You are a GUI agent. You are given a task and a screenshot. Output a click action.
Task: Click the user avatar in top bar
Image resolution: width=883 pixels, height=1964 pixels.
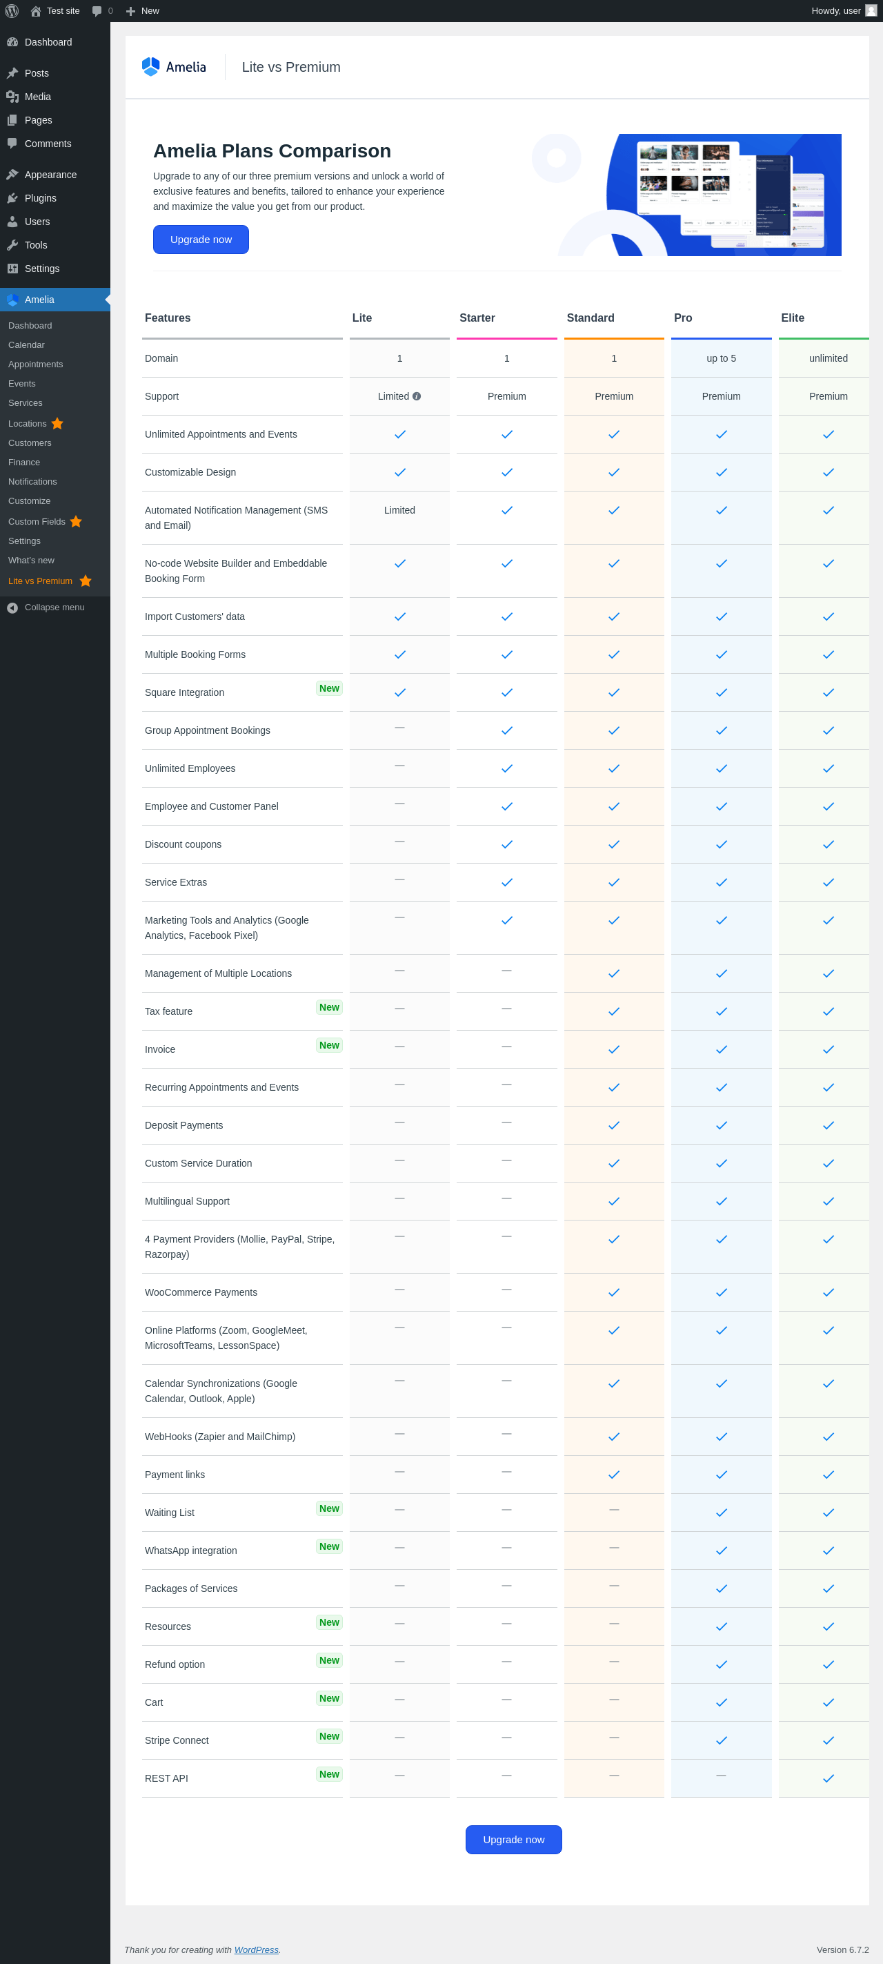coord(871,10)
